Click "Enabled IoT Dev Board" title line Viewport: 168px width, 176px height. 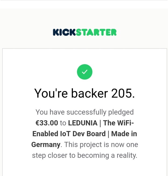(x=69, y=134)
